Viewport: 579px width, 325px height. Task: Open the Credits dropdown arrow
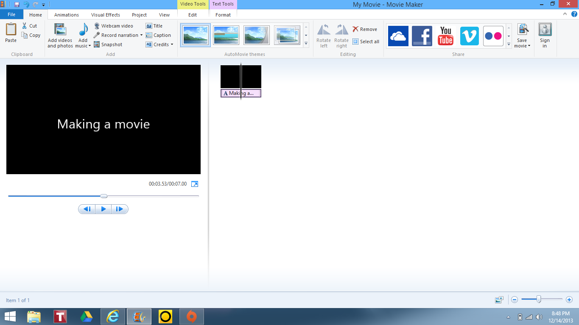pyautogui.click(x=172, y=44)
